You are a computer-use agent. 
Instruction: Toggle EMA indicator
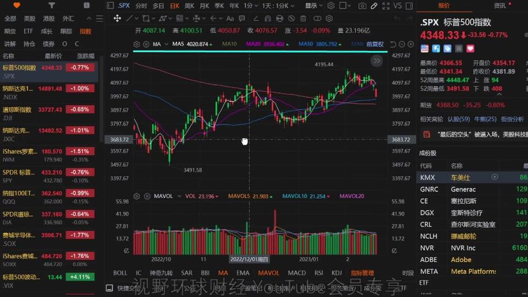tap(243, 273)
